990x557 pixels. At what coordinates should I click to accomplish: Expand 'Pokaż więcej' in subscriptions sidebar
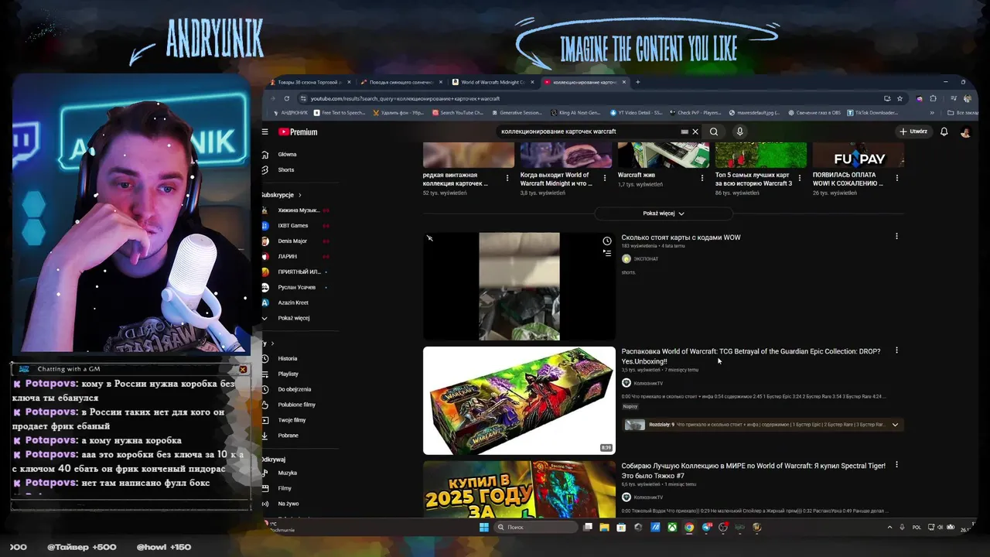pos(294,318)
